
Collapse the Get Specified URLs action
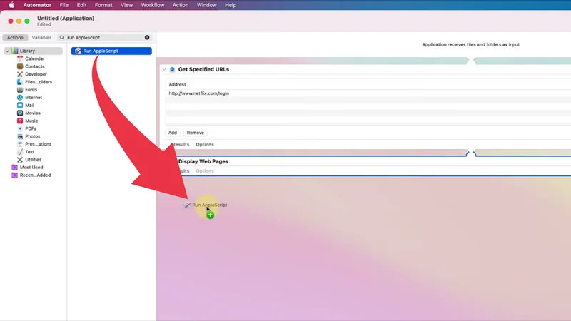164,70
